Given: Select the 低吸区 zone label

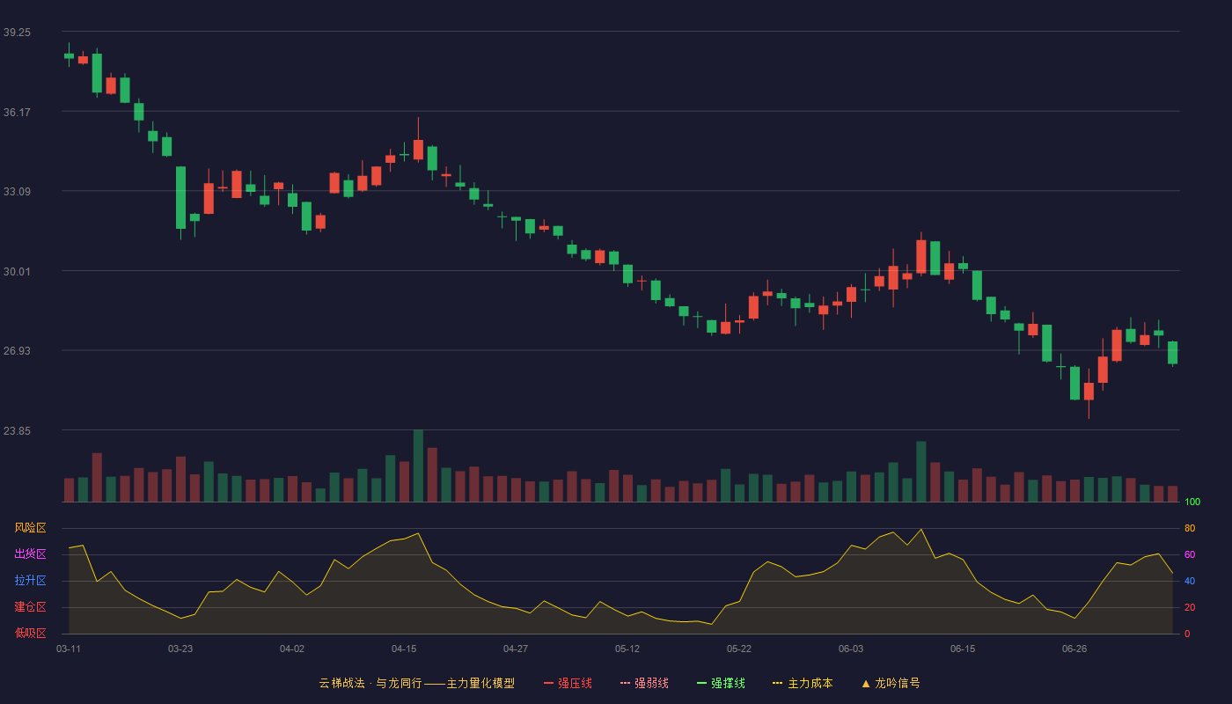Looking at the screenshot, I should click(x=30, y=633).
